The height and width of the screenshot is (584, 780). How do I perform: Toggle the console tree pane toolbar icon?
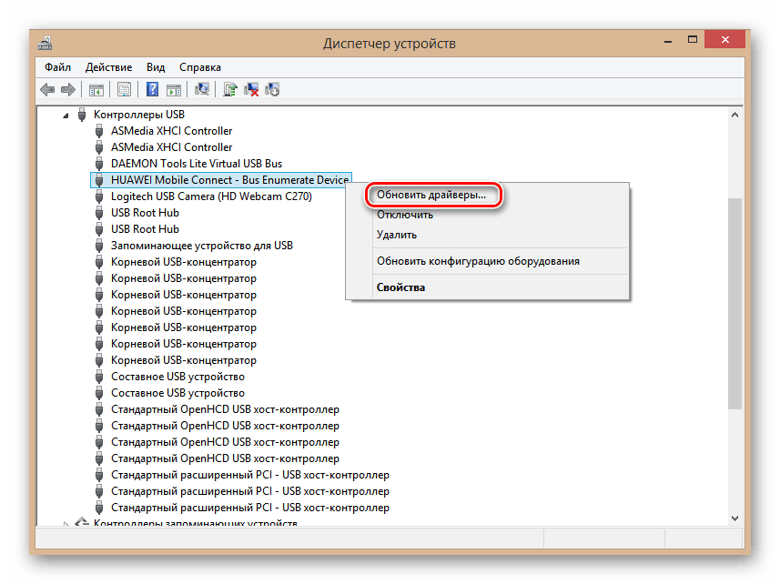(x=95, y=89)
